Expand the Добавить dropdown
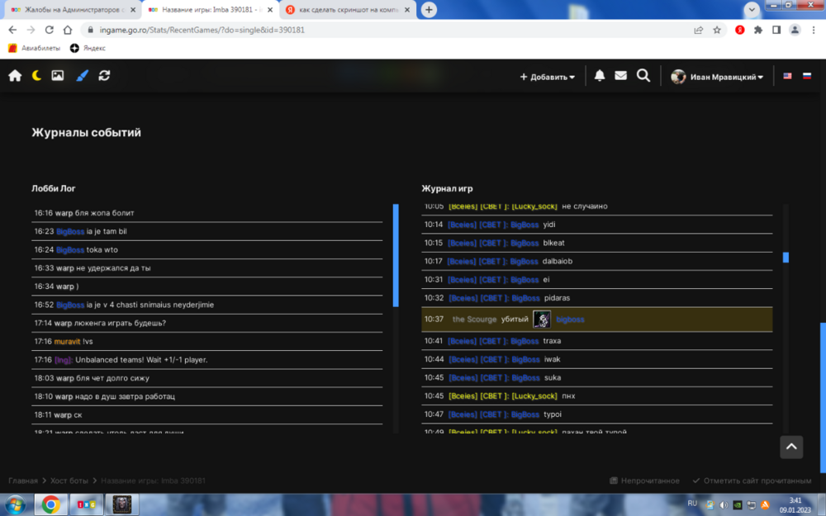The height and width of the screenshot is (516, 826). coord(548,77)
